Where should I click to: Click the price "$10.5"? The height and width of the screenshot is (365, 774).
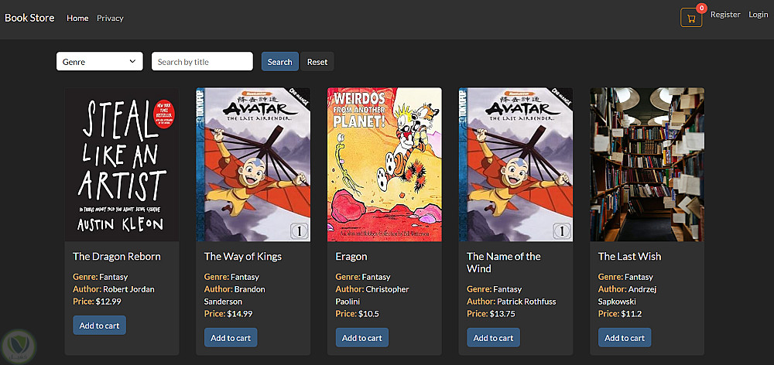[x=368, y=314]
